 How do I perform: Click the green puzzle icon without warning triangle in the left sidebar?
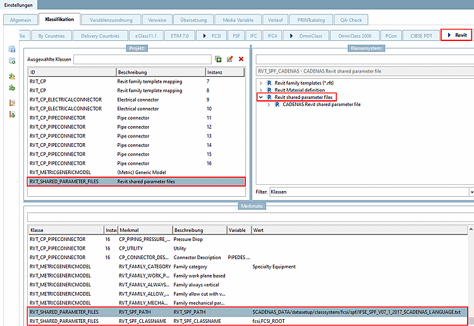[x=12, y=88]
